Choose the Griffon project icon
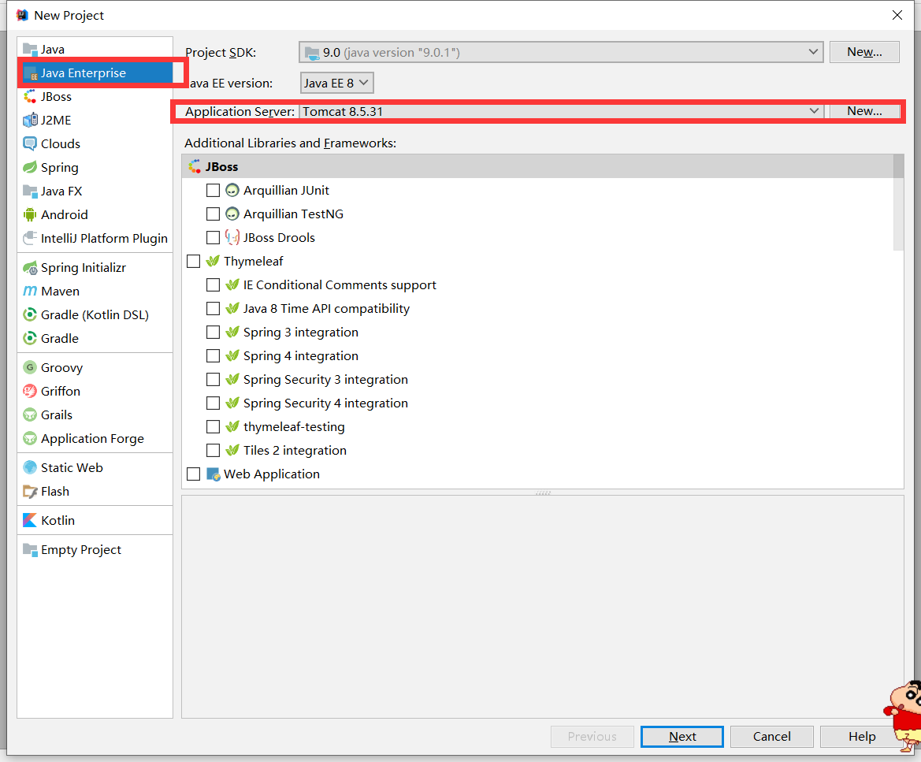 point(30,392)
